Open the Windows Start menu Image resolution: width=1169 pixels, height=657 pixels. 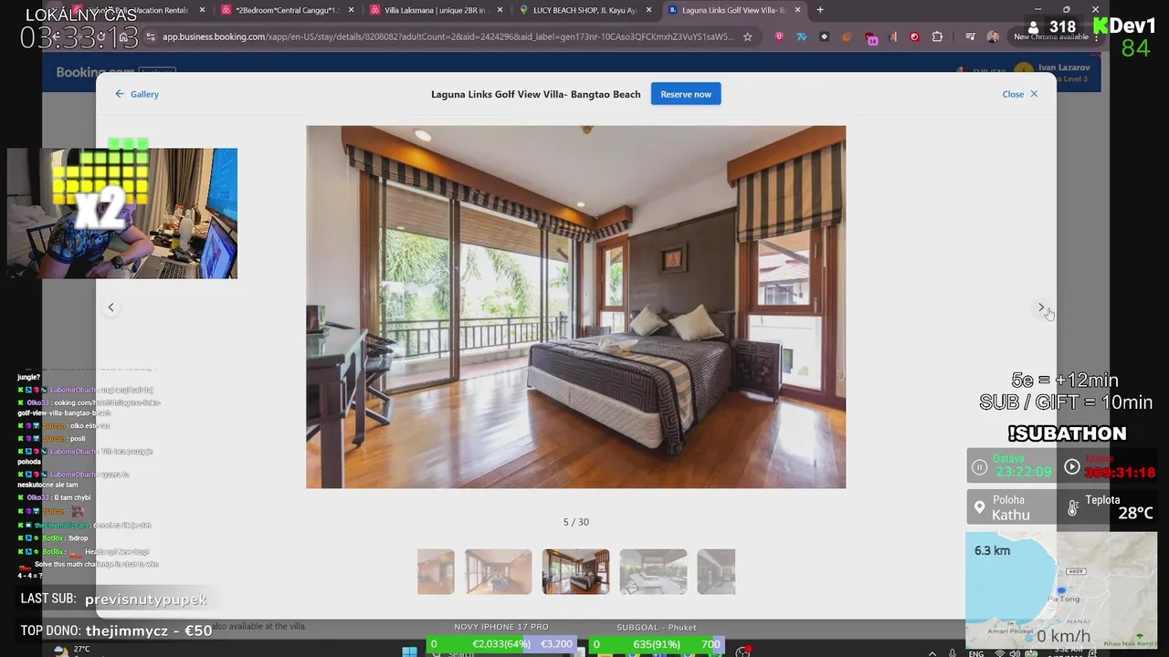(x=409, y=652)
